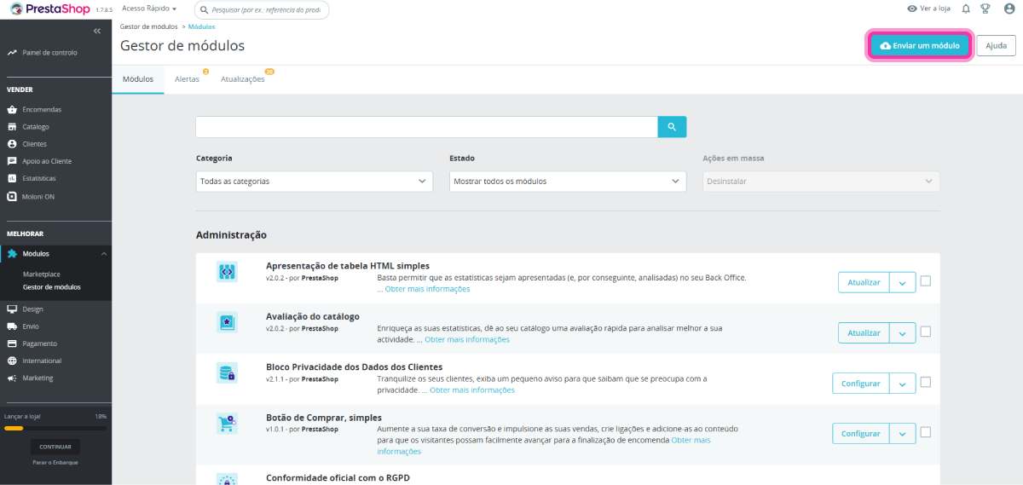The height and width of the screenshot is (485, 1023).
Task: Click the eye icon beside Ver a loja
Action: click(912, 9)
